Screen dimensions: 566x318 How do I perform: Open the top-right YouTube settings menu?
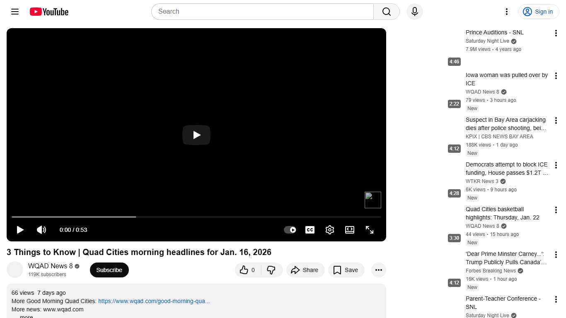point(506,12)
